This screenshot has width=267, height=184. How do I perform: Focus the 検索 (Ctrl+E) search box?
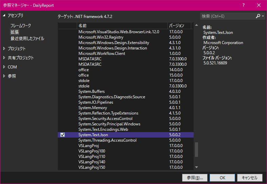click(x=227, y=16)
